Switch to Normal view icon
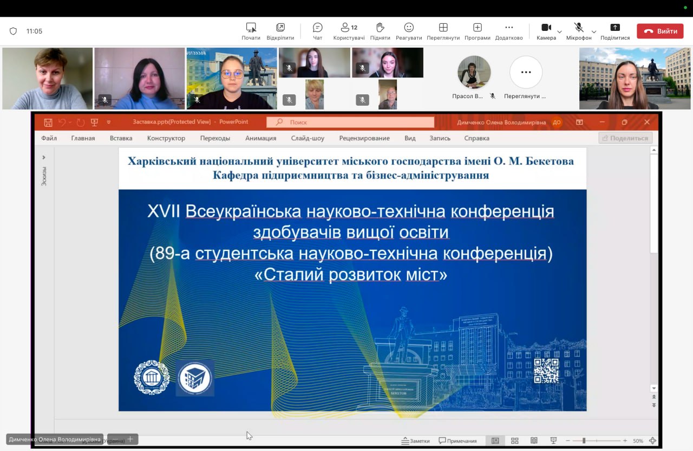The width and height of the screenshot is (693, 451). click(495, 441)
